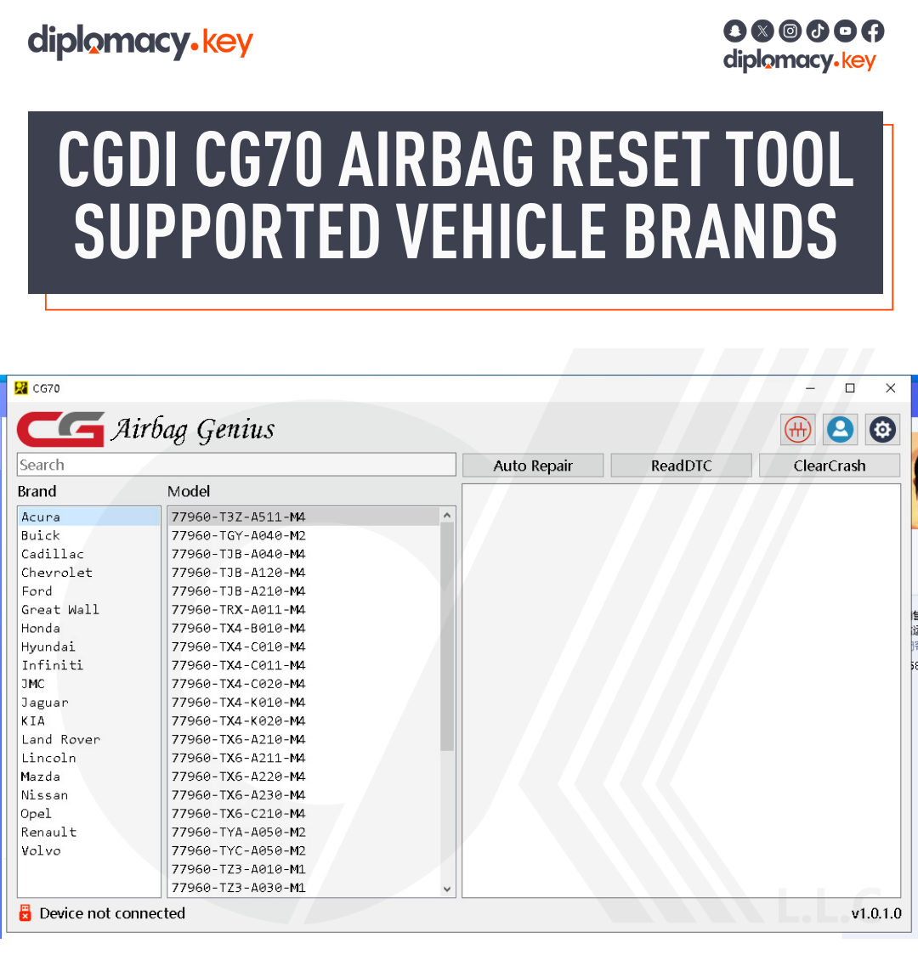Select Honda from the Brand list
This screenshot has height=977, width=918.
click(40, 628)
